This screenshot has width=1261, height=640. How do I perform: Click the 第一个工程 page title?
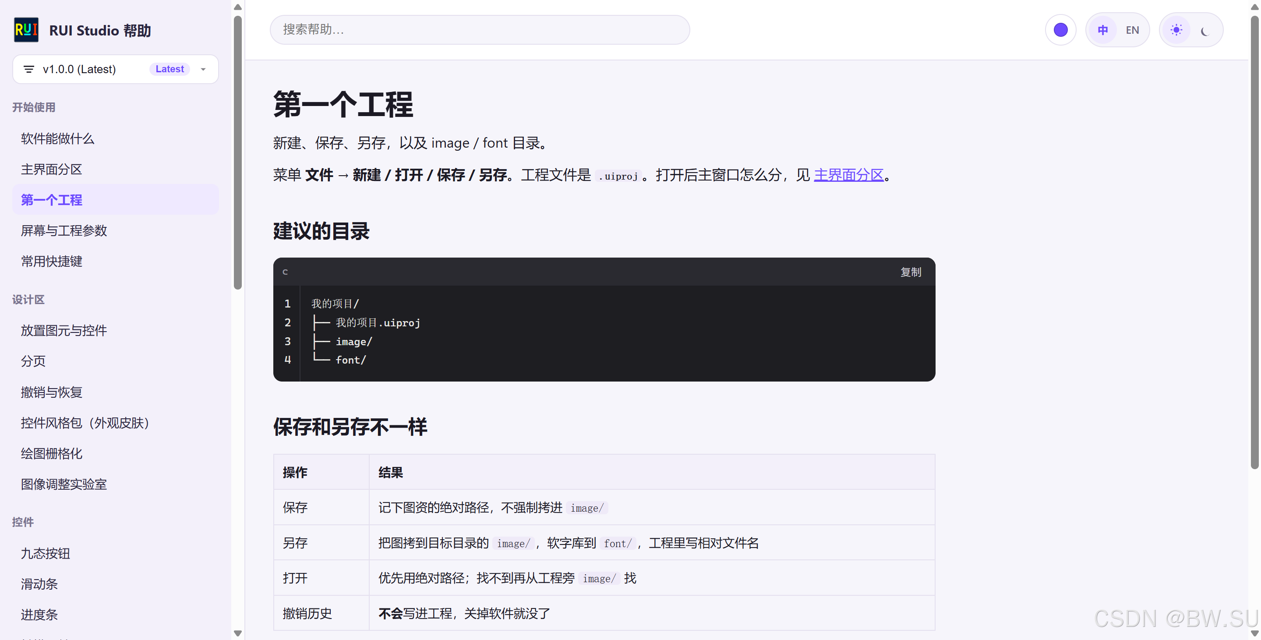click(343, 104)
